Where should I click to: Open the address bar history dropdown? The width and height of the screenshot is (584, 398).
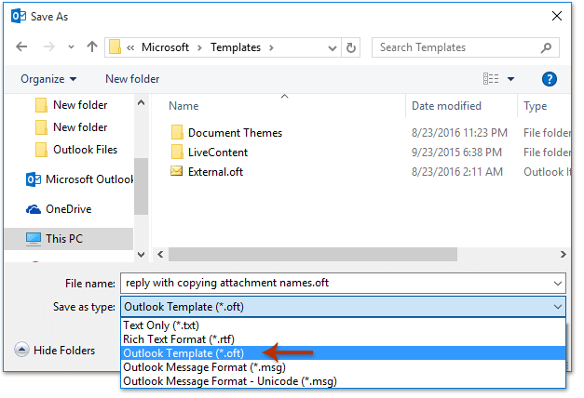tap(333, 48)
